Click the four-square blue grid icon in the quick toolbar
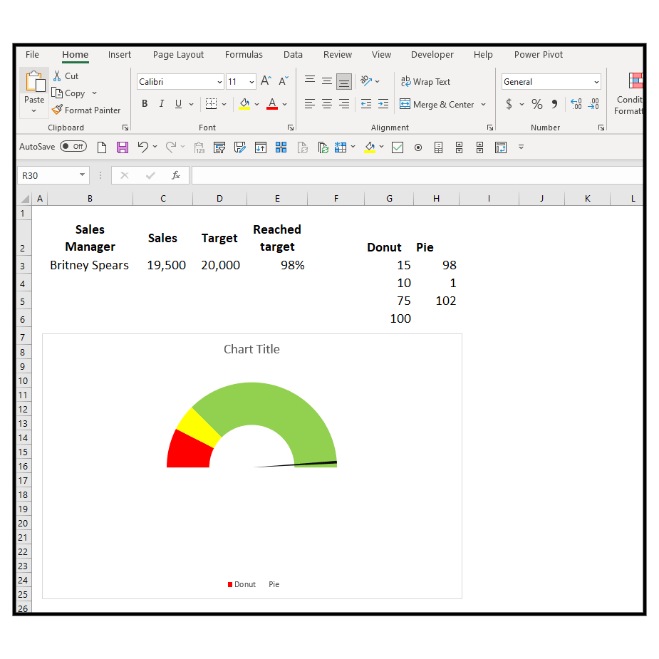 click(x=281, y=147)
